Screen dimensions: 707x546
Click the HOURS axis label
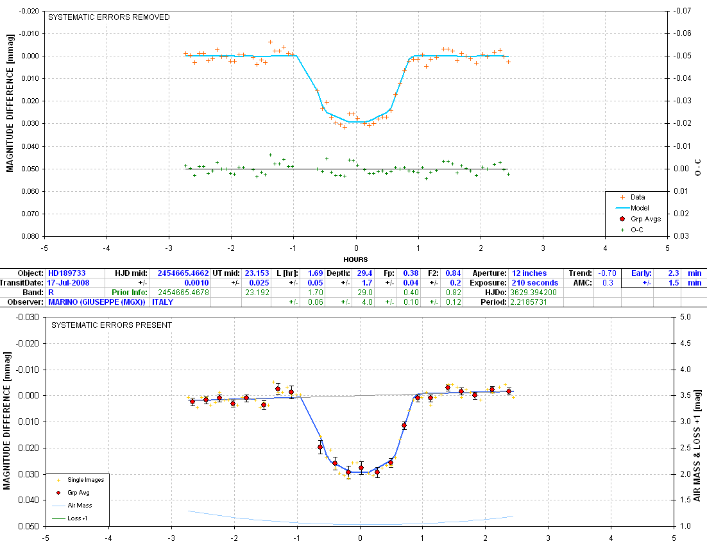click(x=356, y=259)
